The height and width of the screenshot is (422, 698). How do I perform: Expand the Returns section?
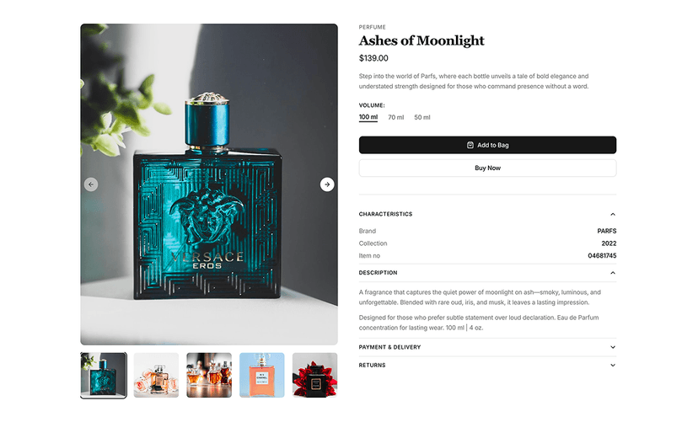point(487,365)
